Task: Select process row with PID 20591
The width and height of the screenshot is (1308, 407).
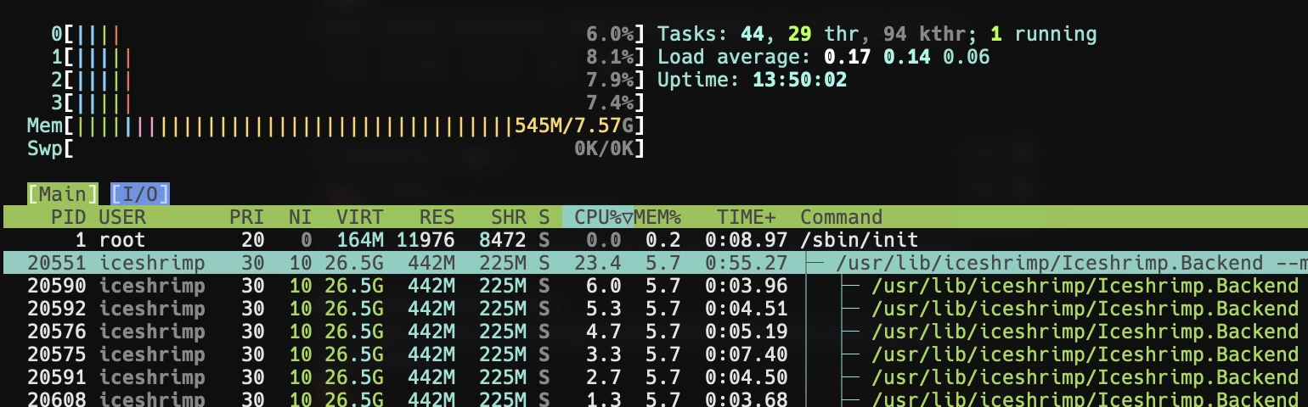Action: click(654, 377)
